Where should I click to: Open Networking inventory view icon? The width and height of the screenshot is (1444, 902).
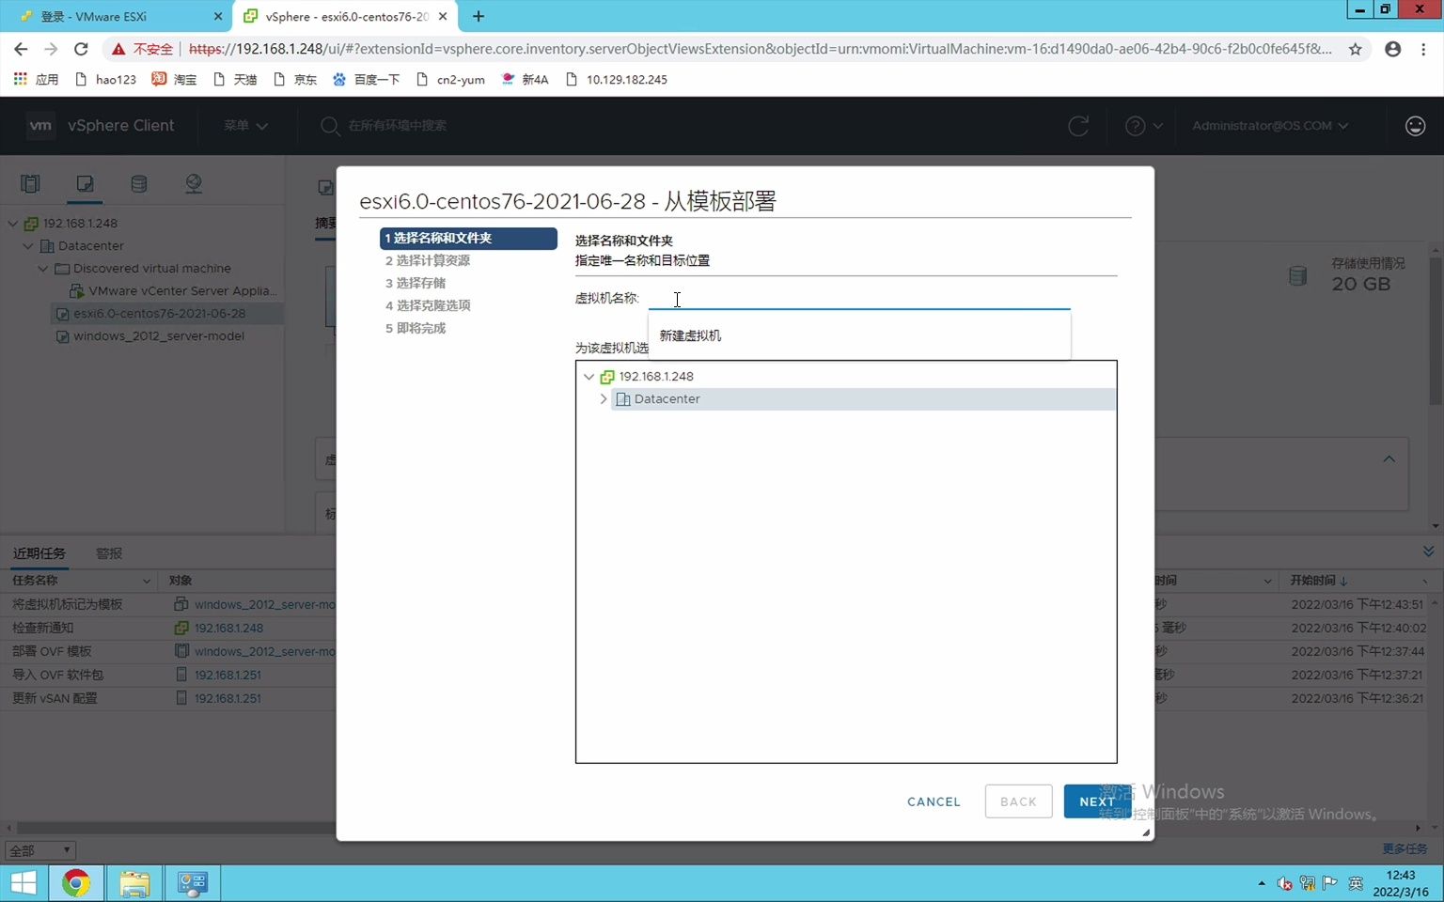(194, 183)
